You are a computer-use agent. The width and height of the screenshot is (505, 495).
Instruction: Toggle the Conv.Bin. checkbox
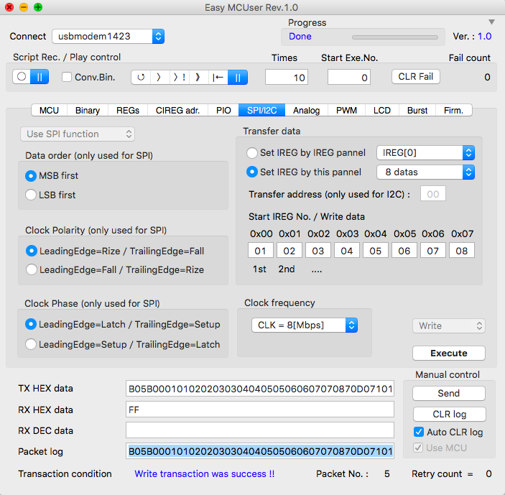[x=67, y=77]
